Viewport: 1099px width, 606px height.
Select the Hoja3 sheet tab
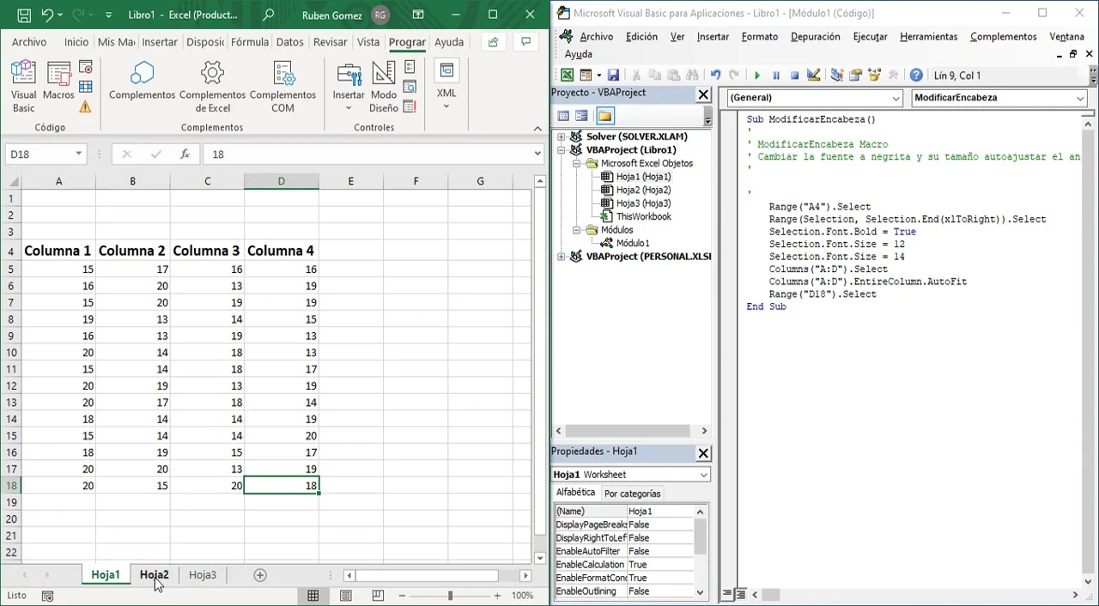(x=203, y=575)
